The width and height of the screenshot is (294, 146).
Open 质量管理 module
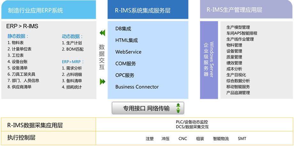coord(234,57)
